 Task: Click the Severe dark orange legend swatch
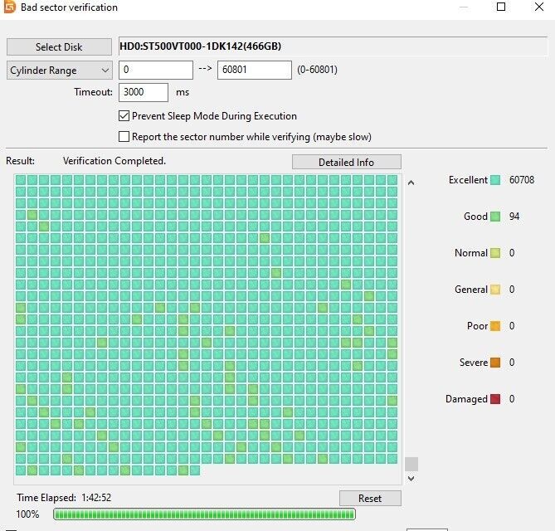coord(495,363)
